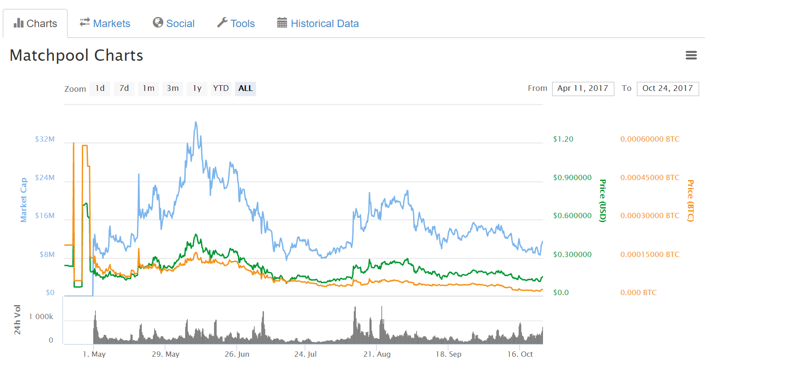
Task: Select the ALL zoom range
Action: 246,89
